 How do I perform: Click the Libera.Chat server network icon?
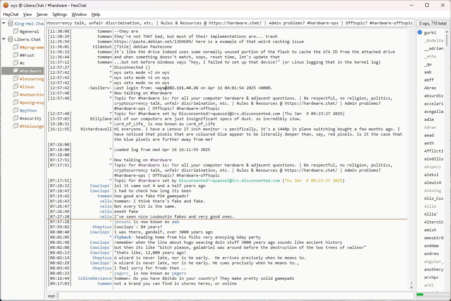[10, 39]
